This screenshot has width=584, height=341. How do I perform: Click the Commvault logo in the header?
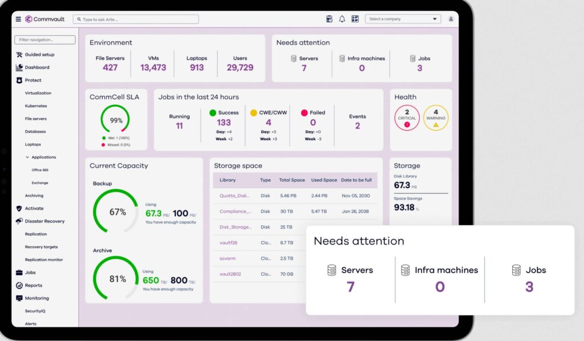pos(44,19)
